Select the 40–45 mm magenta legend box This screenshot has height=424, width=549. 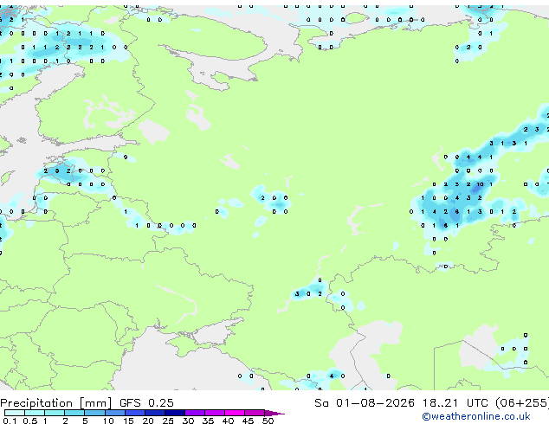[x=235, y=413]
